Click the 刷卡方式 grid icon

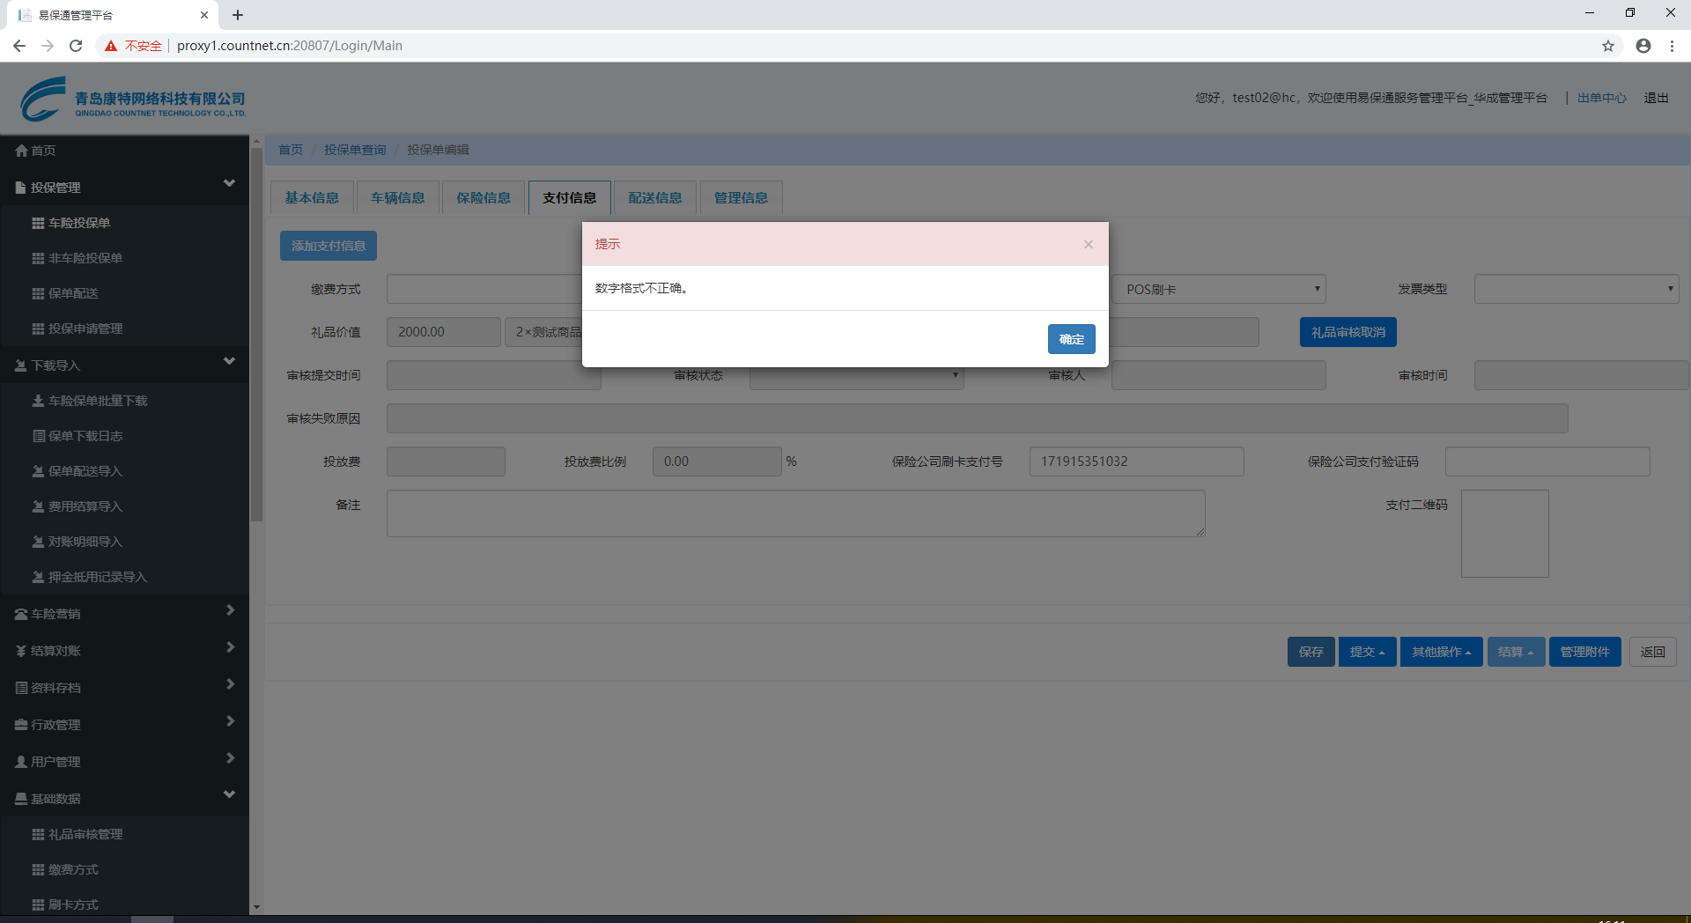[x=38, y=905]
